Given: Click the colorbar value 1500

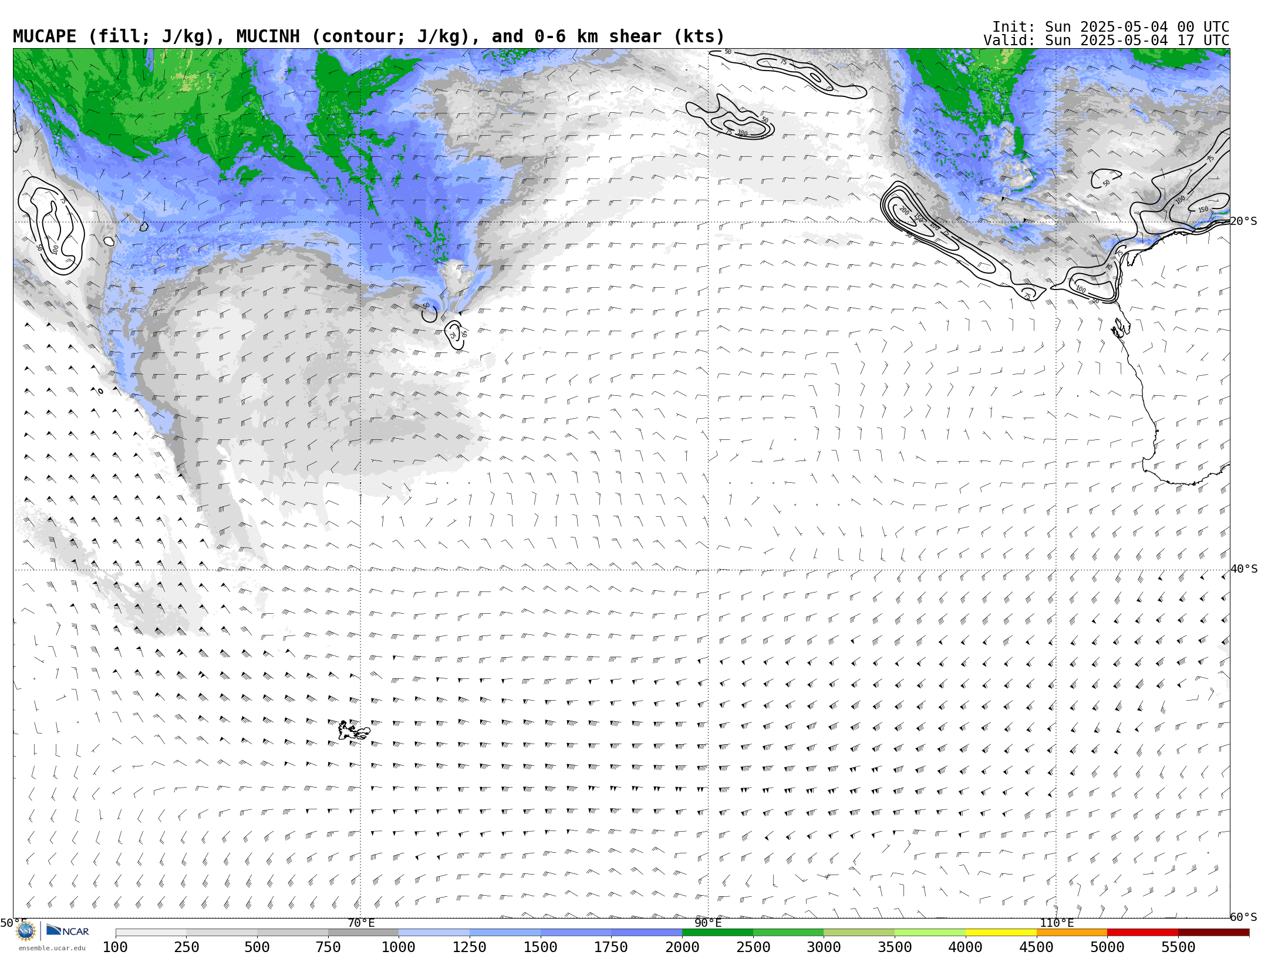Looking at the screenshot, I should (541, 947).
